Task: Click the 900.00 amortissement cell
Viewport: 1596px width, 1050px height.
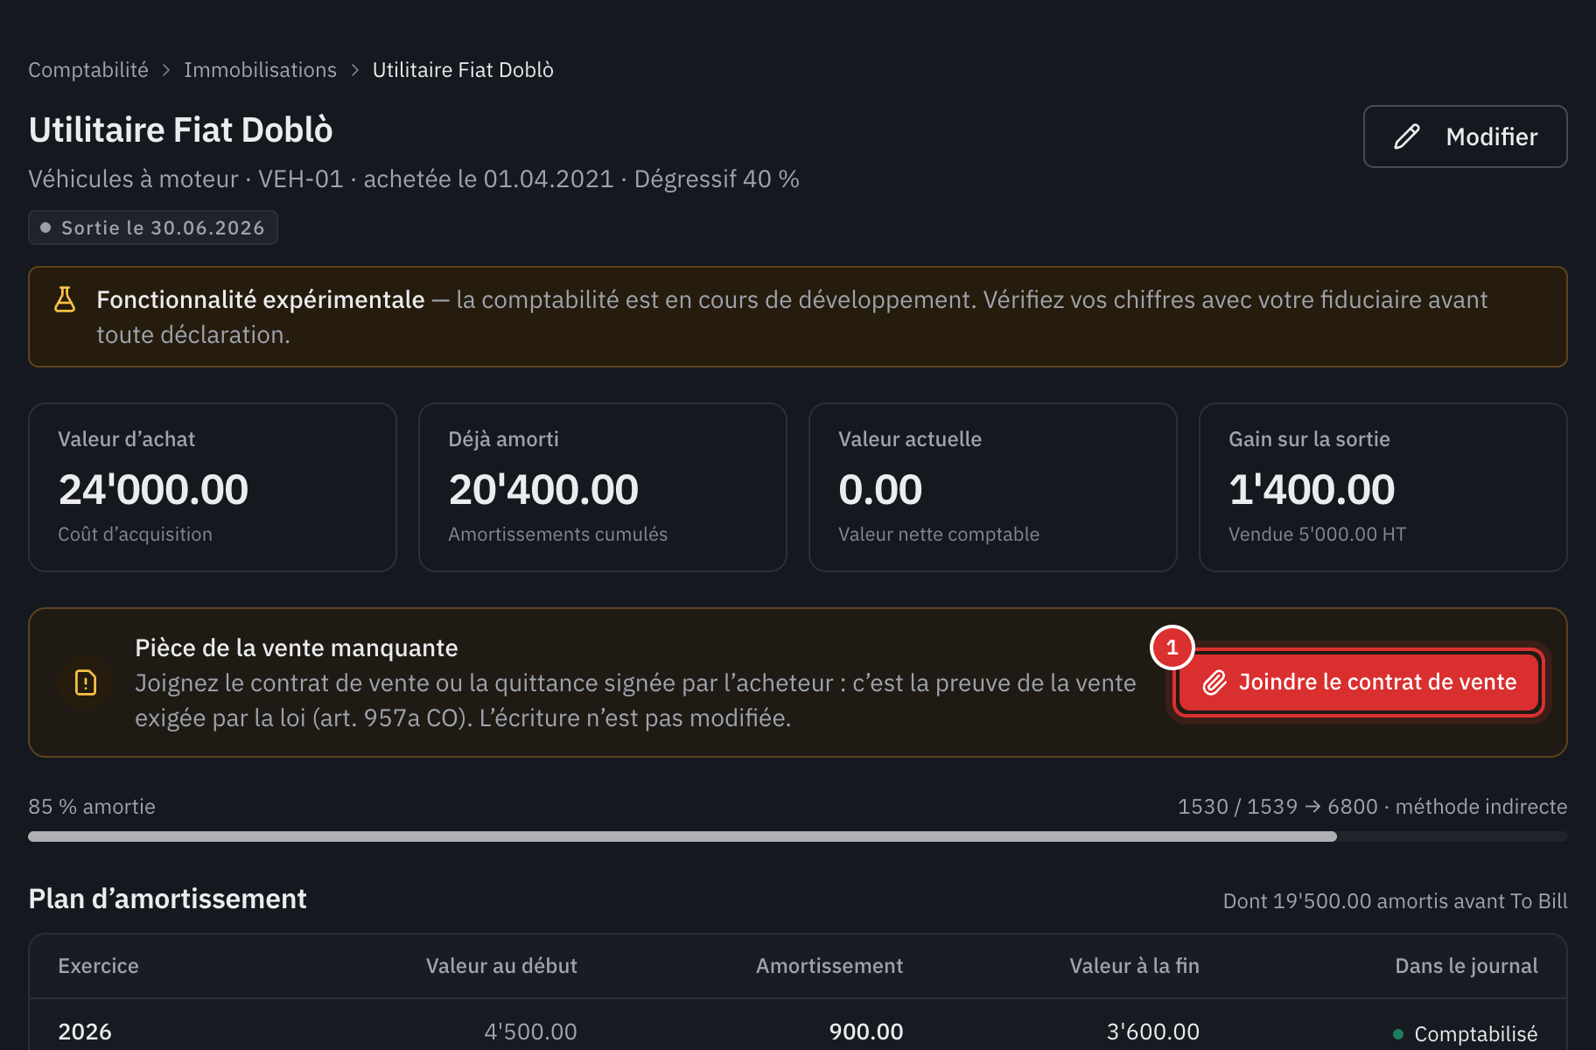Action: (866, 1032)
